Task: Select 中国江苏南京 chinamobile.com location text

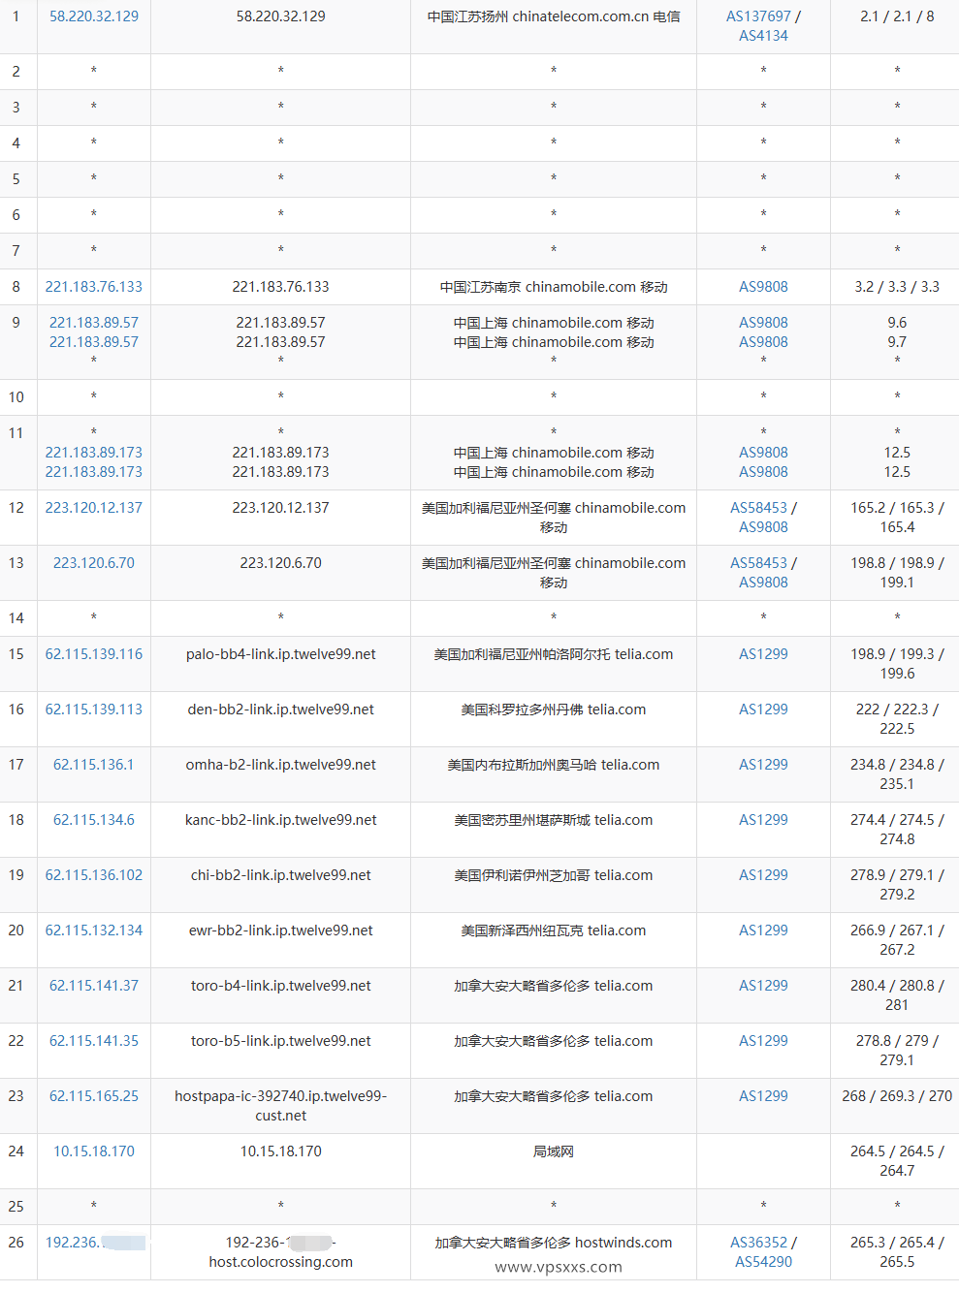Action: tap(554, 287)
